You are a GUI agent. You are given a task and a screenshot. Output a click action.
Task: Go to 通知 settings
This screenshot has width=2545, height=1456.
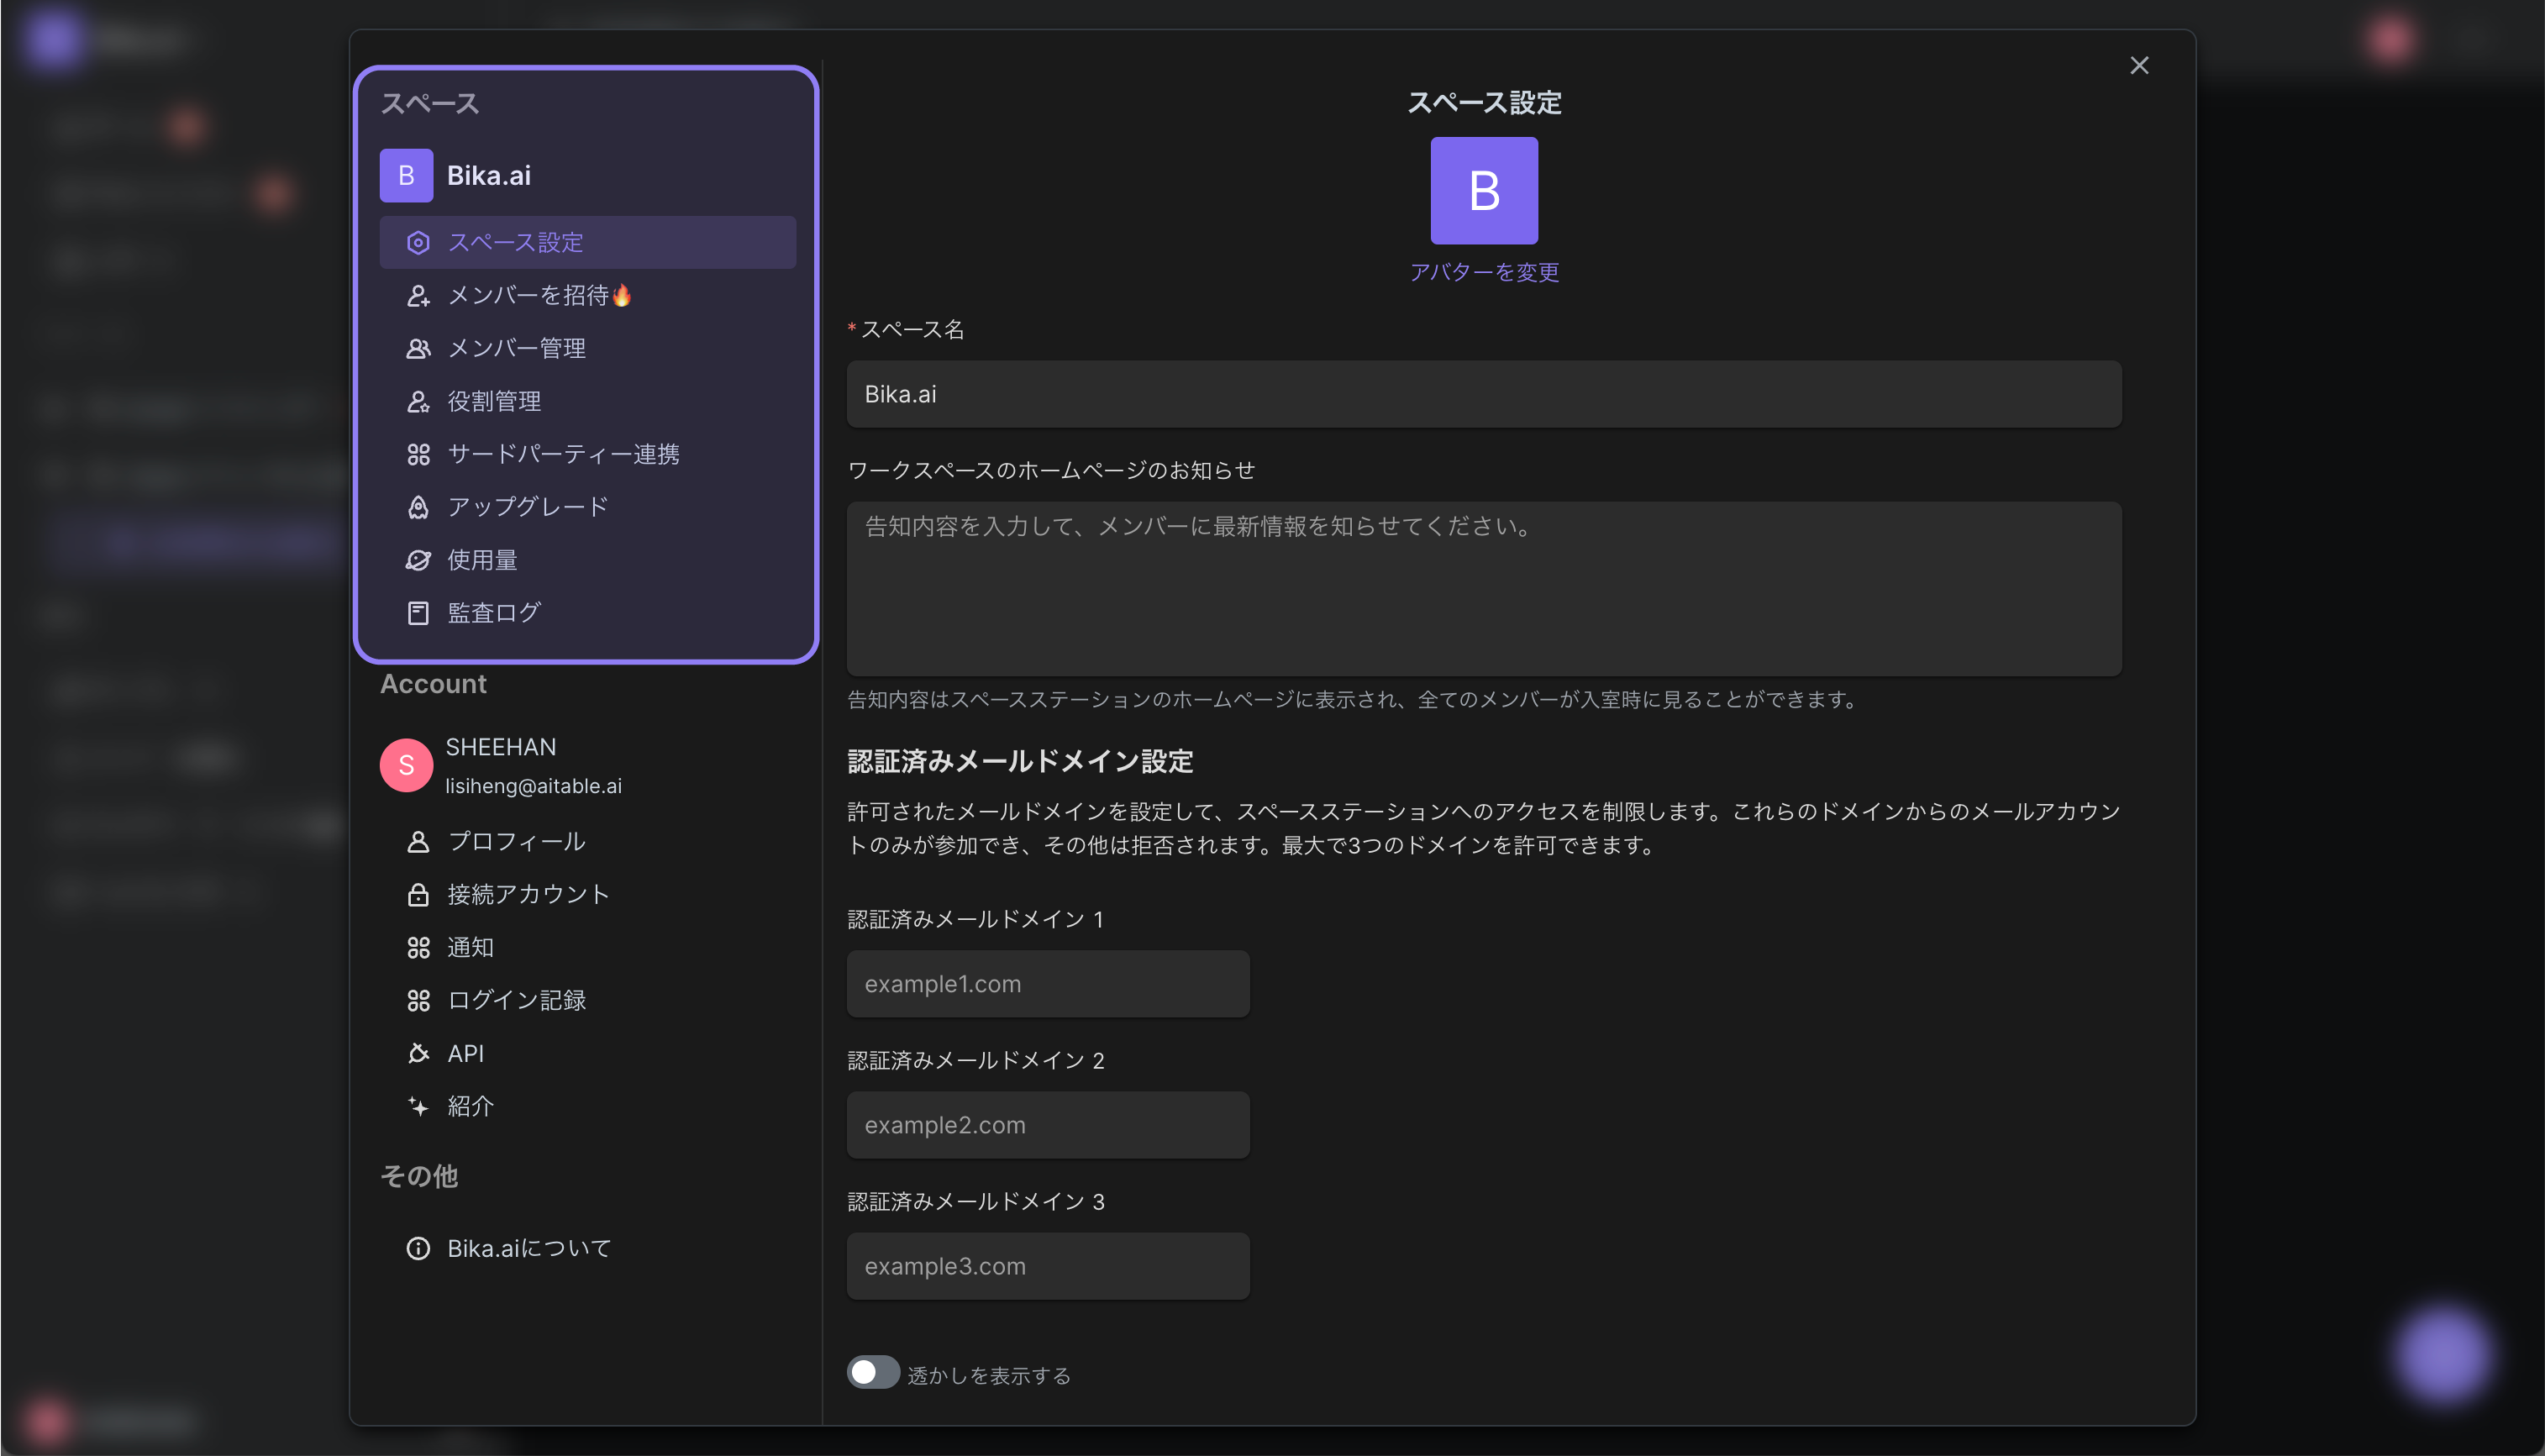pyautogui.click(x=588, y=948)
